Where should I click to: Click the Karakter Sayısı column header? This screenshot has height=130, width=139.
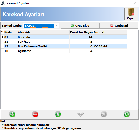click(x=81, y=32)
